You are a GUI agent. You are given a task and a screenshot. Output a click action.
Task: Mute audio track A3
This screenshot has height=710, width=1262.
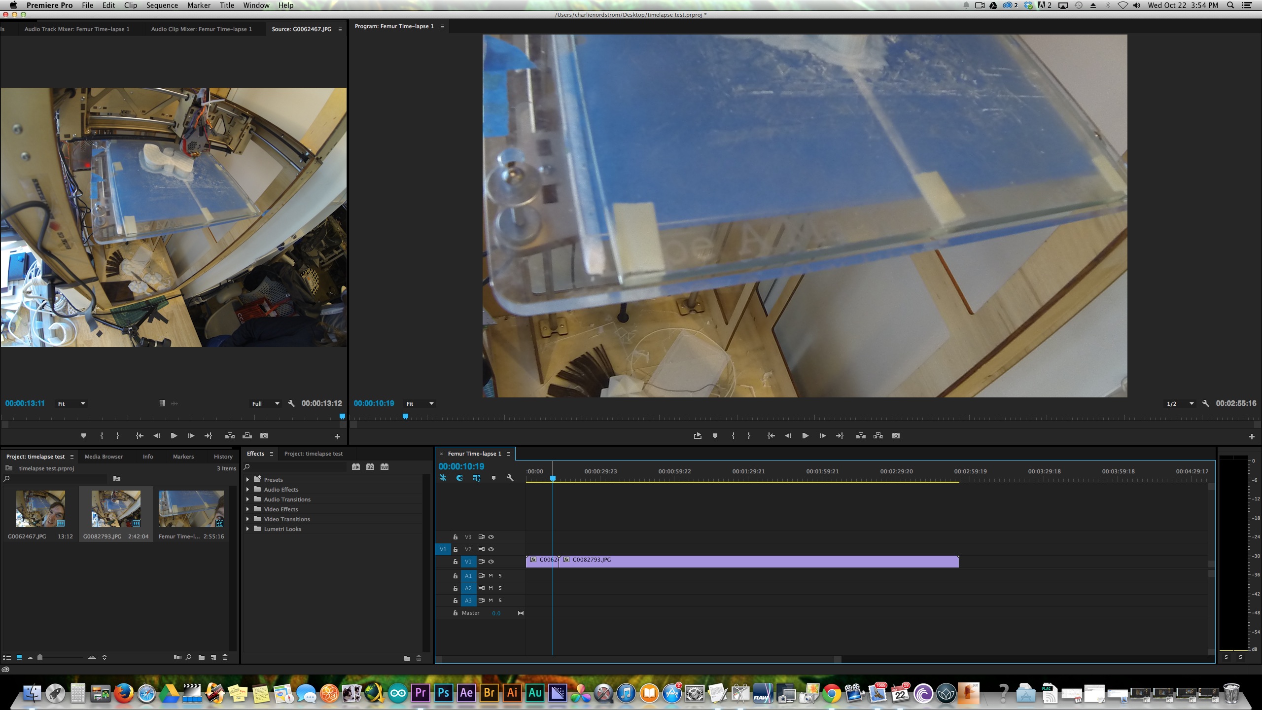click(x=491, y=601)
